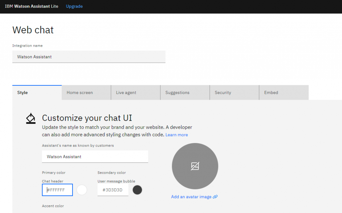Viewport: 342px width, 213px height.
Task: Click the User message bubble #3D3D3D field
Action: [113, 190]
